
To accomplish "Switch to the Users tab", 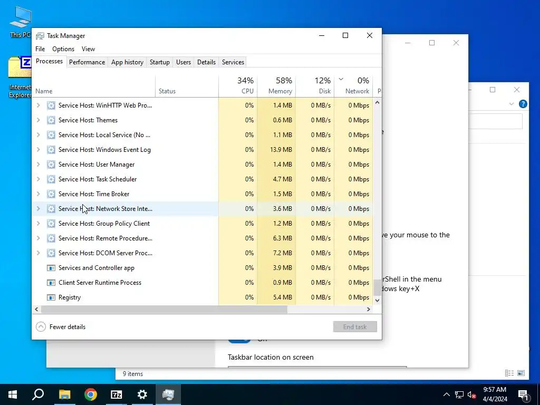I will [x=183, y=62].
